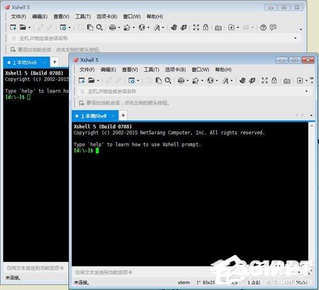Expand toolbar overflow chevron in front window

[x=312, y=80]
